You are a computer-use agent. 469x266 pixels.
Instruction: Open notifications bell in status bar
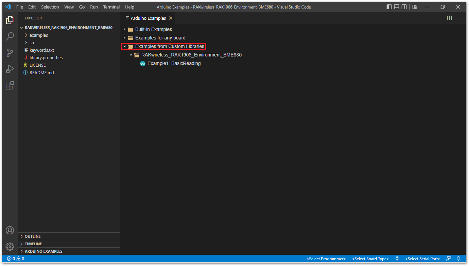(x=458, y=259)
